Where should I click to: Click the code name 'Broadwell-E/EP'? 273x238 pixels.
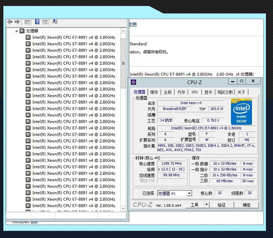pyautogui.click(x=175, y=109)
